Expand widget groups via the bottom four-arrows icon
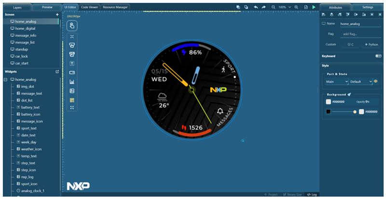Screen dimensions: 386x199 pos(72,107)
